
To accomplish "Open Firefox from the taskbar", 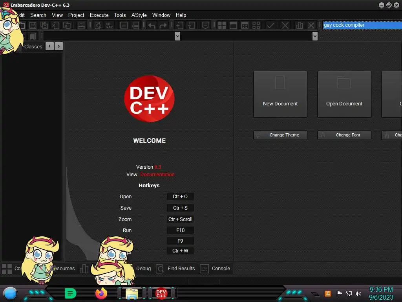I will point(101,293).
